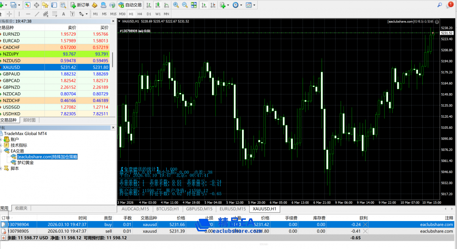Click the tile windows icon
Viewport: 457px width, 249px height.
point(194,5)
